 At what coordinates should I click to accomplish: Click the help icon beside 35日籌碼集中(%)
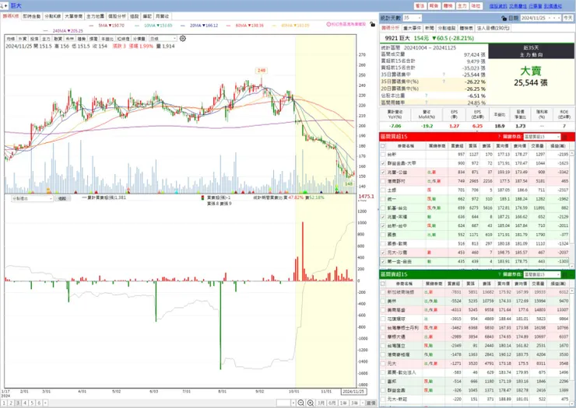tap(444, 82)
